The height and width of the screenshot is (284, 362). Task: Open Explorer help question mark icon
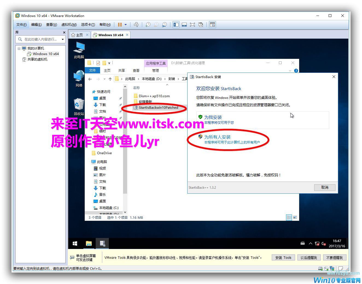tap(296, 71)
